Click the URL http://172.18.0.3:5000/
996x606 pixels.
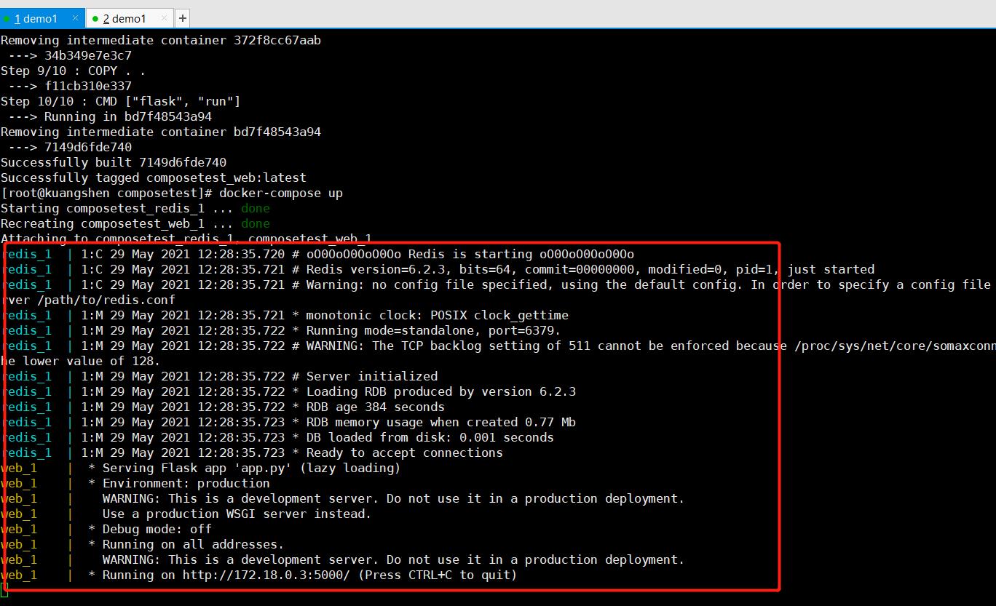click(x=266, y=575)
